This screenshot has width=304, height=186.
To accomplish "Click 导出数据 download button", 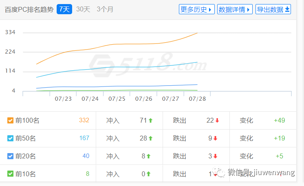I will click(273, 9).
